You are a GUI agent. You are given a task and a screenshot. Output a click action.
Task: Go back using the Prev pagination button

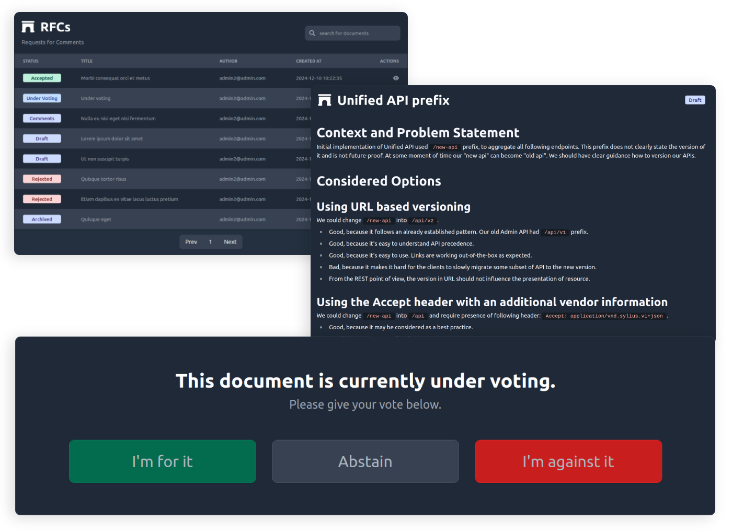(191, 241)
